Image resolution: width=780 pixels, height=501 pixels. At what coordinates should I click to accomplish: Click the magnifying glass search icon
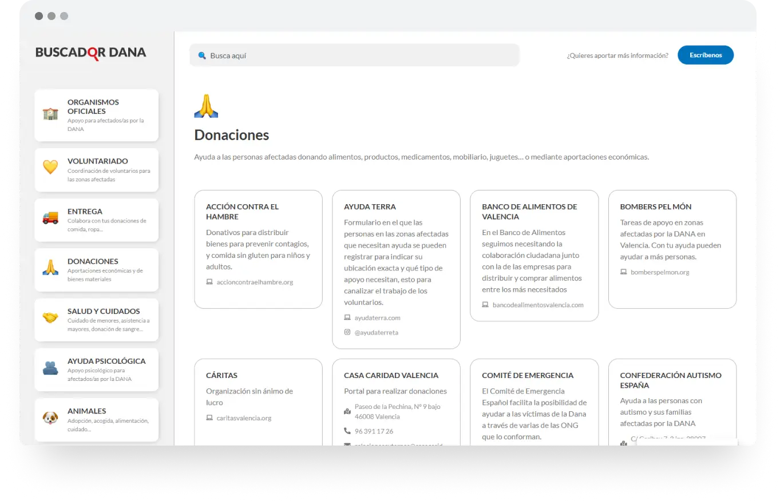(201, 55)
